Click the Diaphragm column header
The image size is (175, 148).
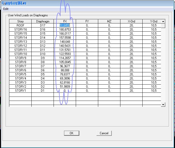43,21
